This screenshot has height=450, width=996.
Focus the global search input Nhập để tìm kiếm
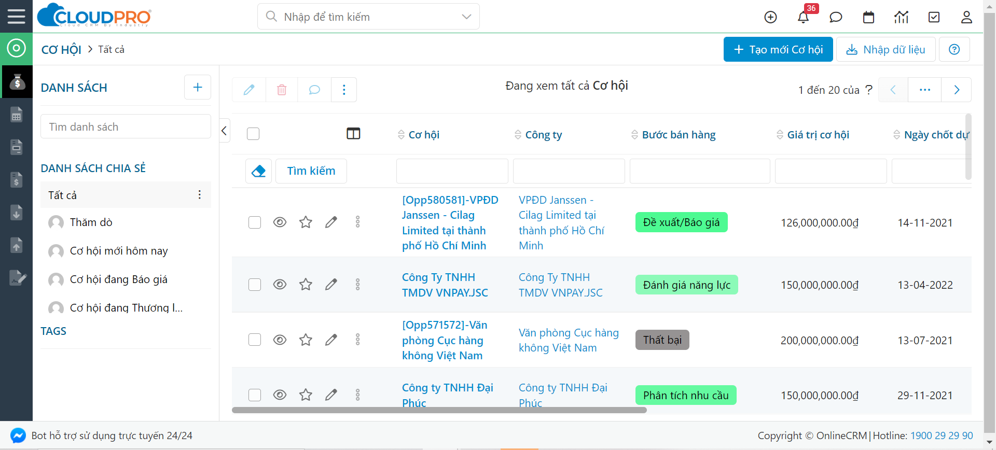[368, 17]
